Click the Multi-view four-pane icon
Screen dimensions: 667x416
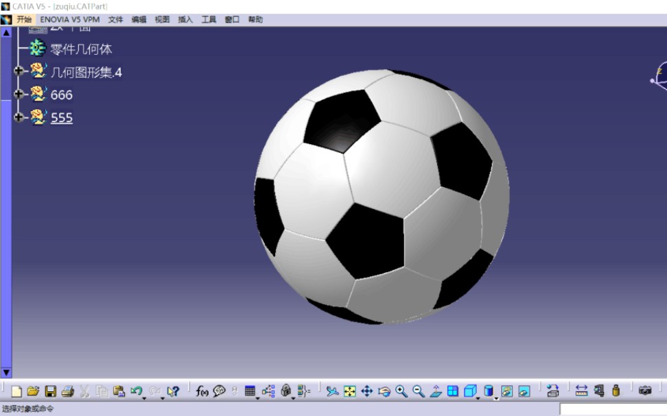pyautogui.click(x=453, y=391)
